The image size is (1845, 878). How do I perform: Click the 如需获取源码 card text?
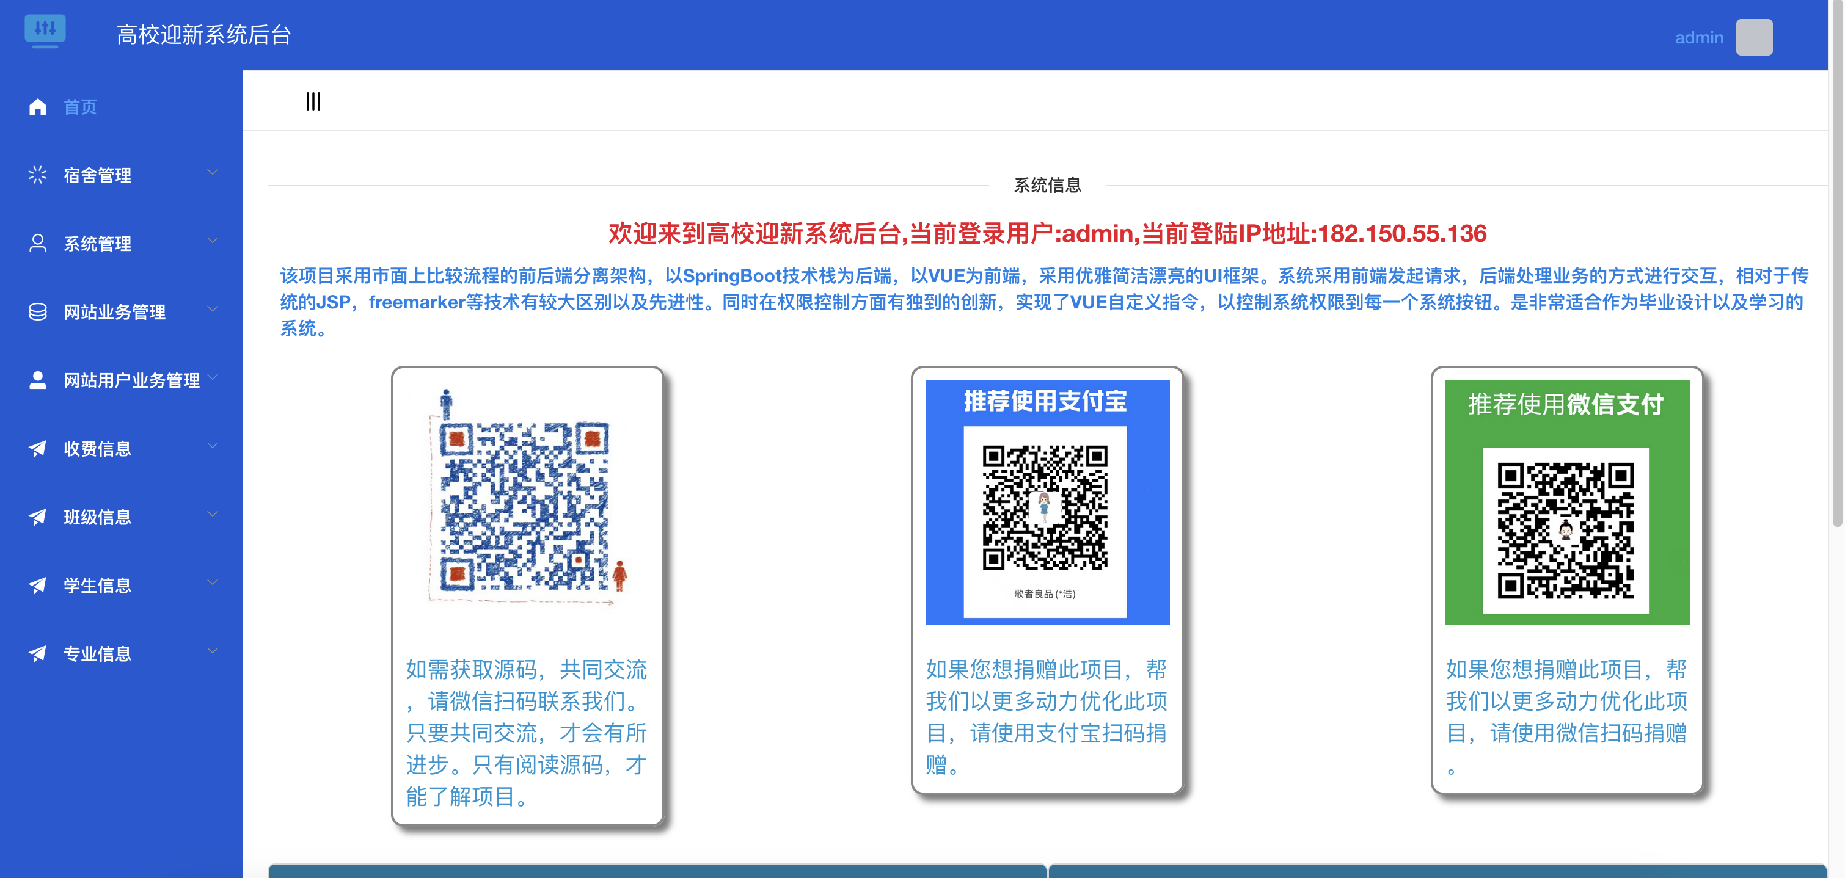click(527, 732)
